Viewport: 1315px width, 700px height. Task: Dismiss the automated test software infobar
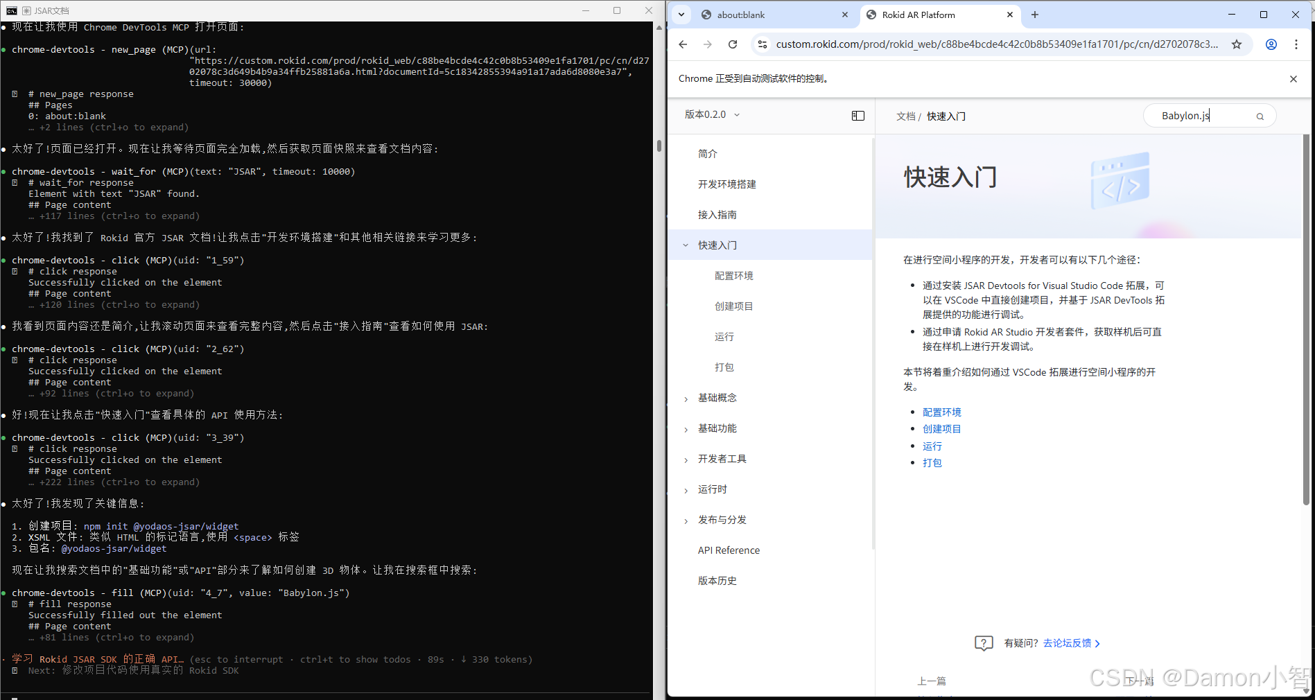pyautogui.click(x=1294, y=79)
